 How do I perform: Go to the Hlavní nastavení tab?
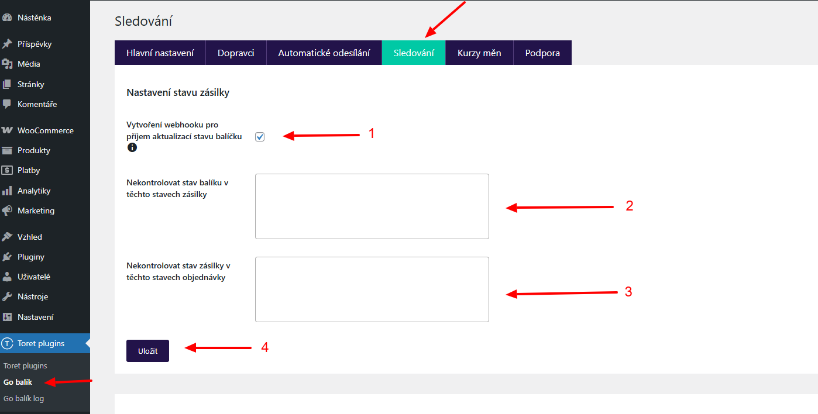tap(160, 53)
